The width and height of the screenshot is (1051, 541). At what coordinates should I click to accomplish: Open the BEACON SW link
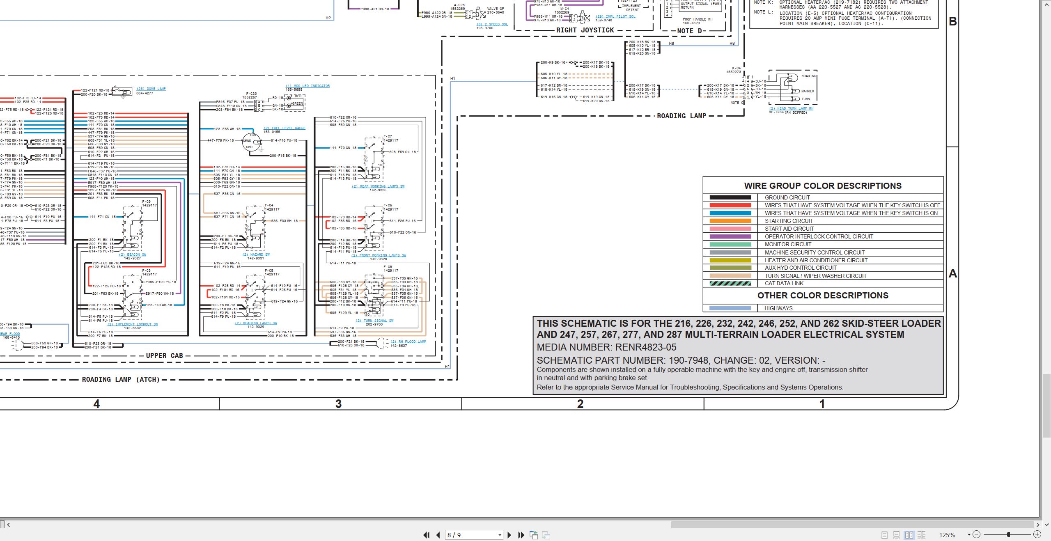pos(133,254)
